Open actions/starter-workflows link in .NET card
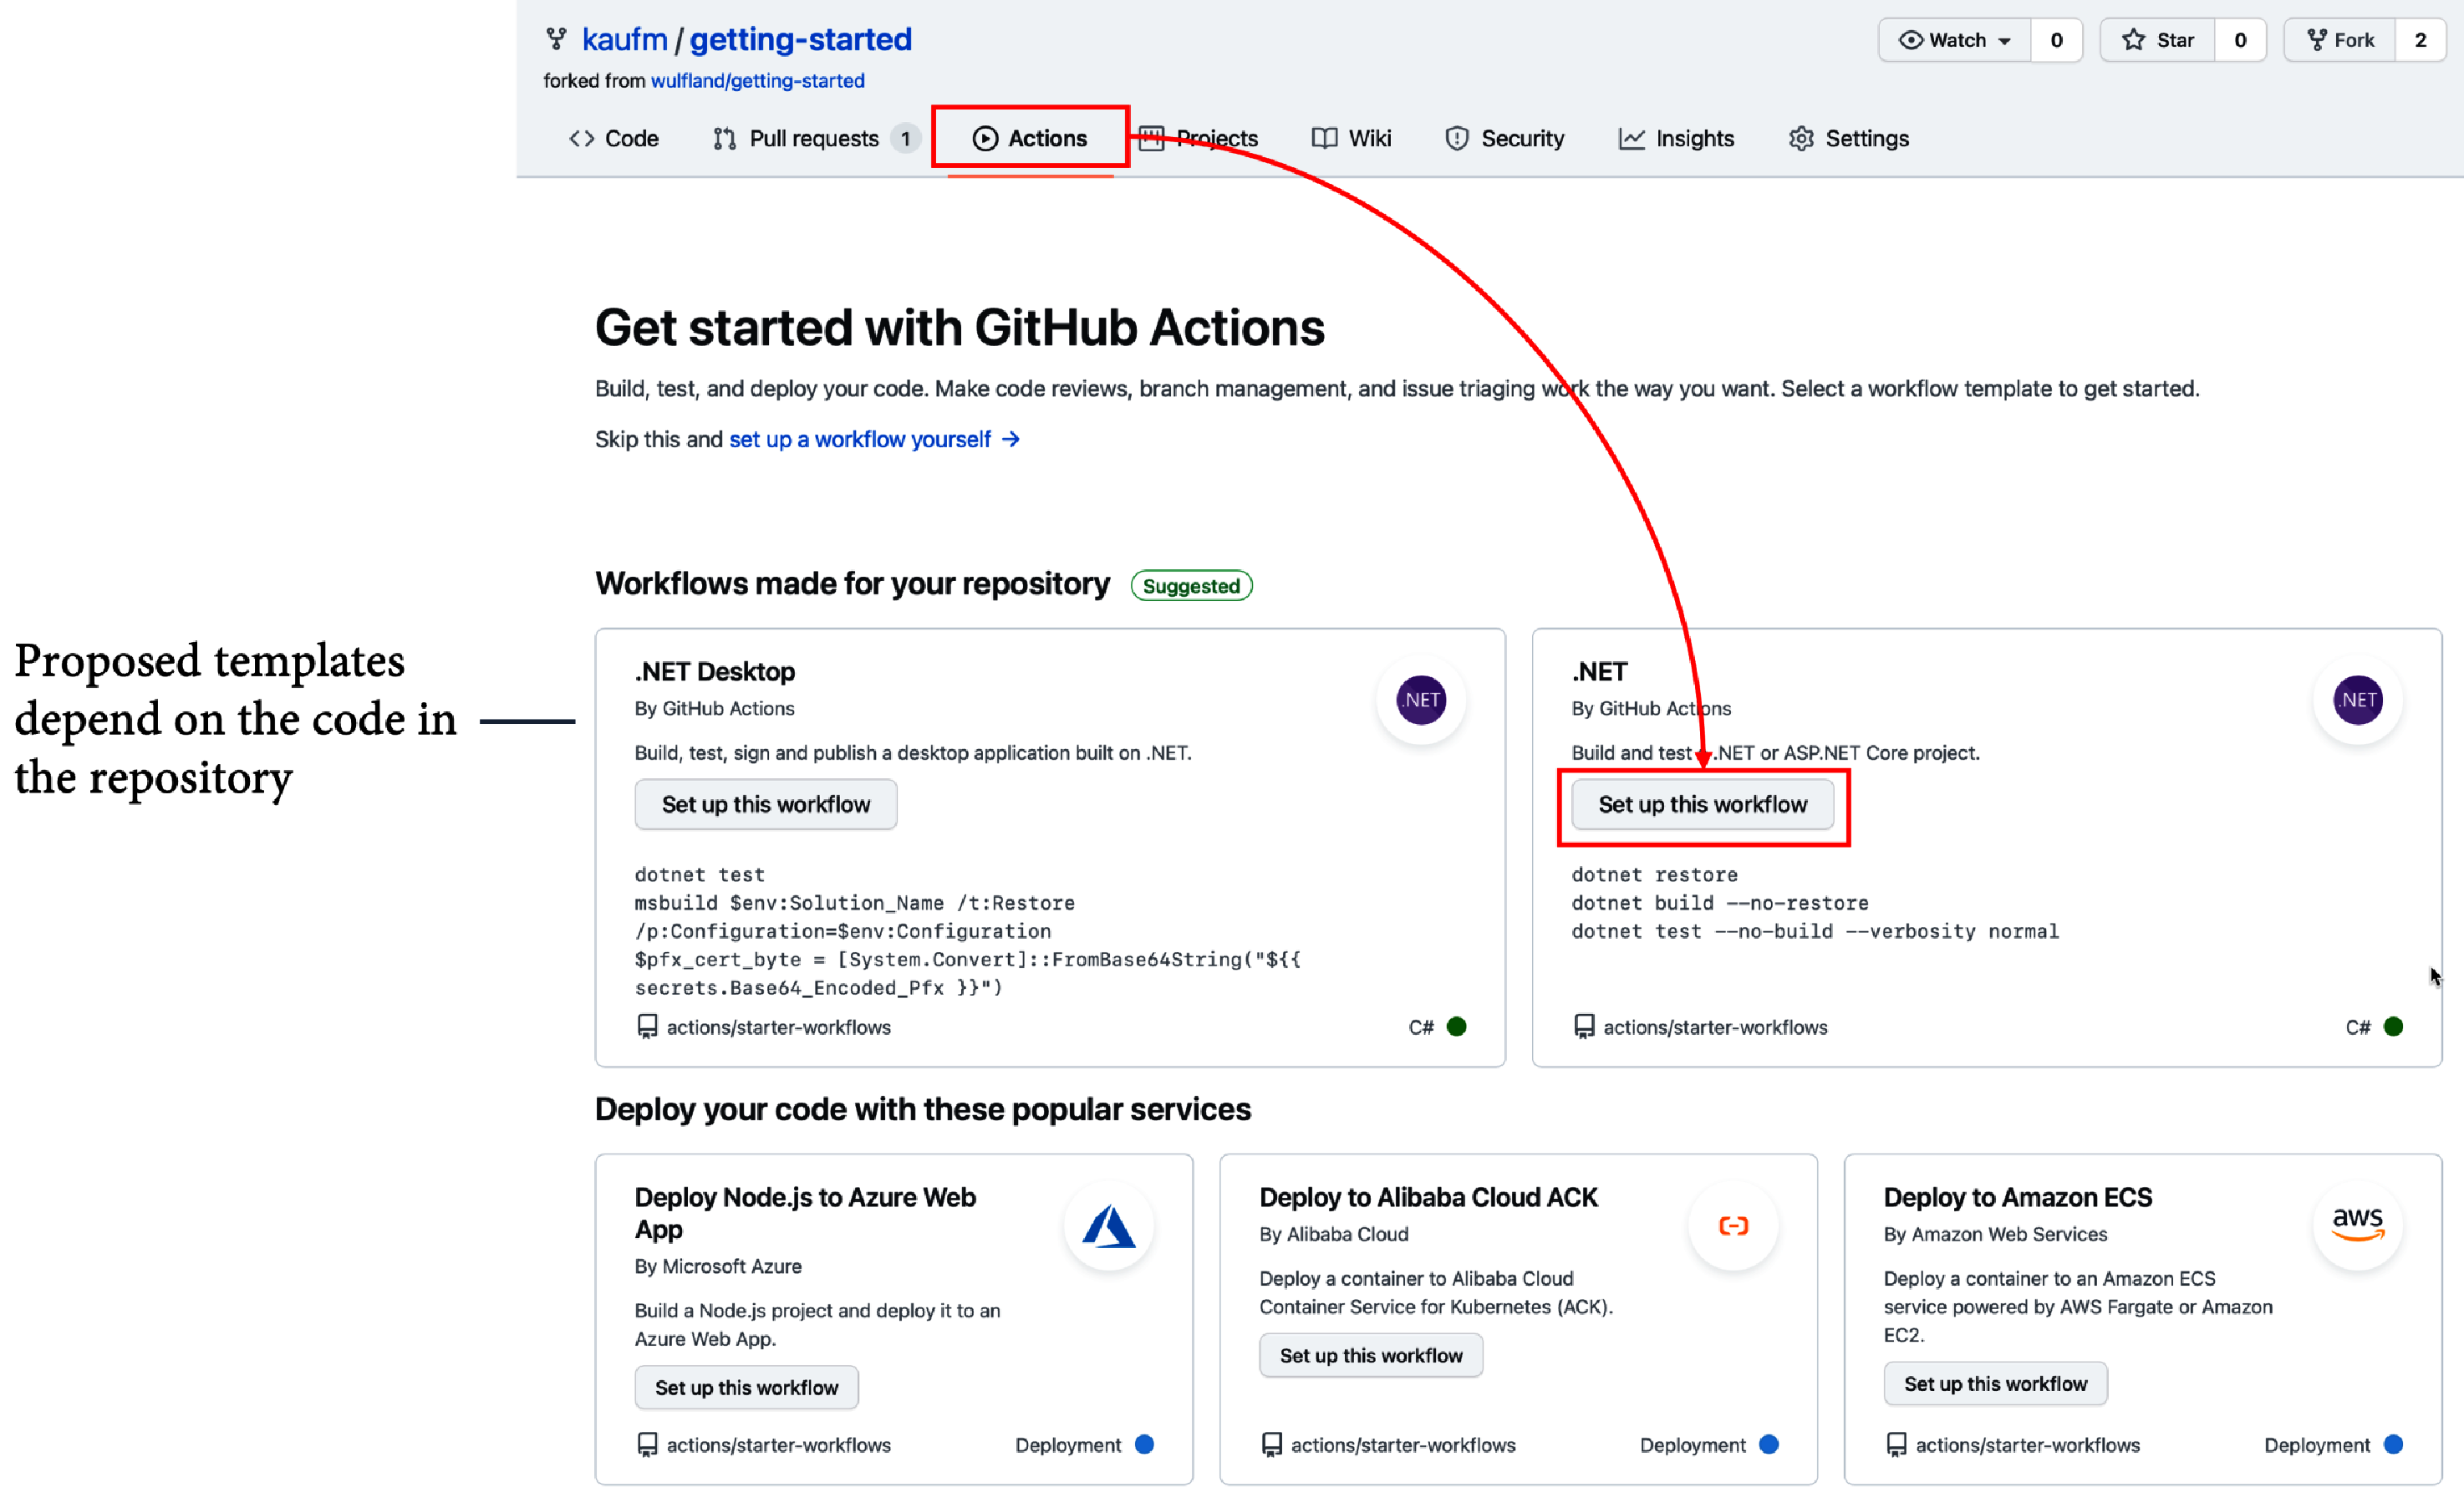 (1715, 1027)
